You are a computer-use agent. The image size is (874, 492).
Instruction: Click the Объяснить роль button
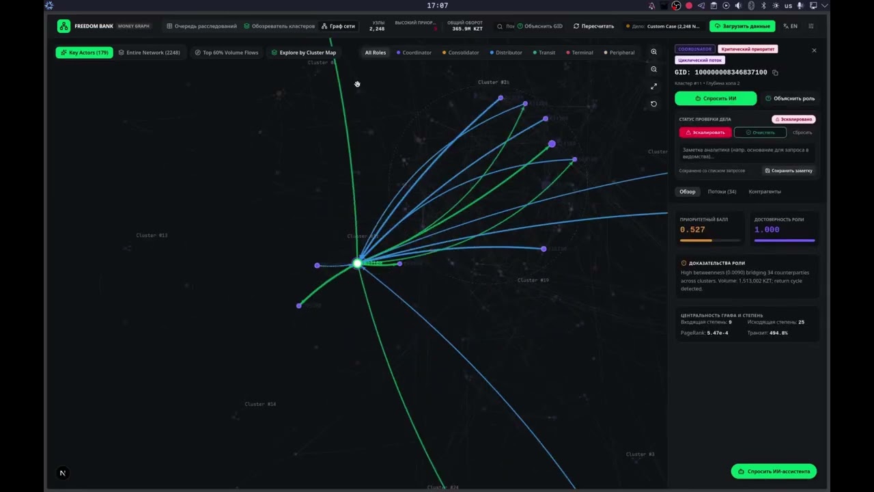[x=789, y=98]
